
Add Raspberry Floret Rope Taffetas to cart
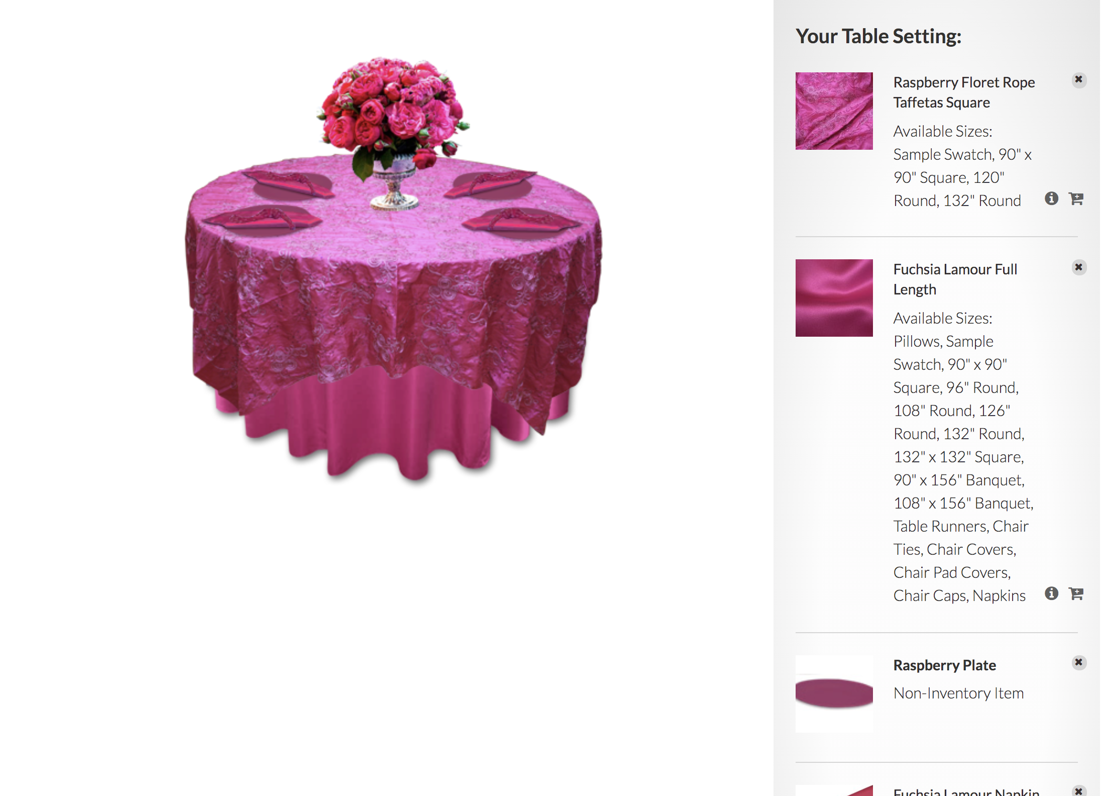(x=1076, y=198)
